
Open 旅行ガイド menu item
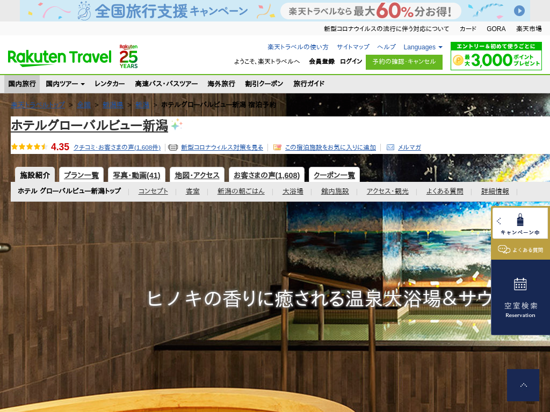pos(309,84)
